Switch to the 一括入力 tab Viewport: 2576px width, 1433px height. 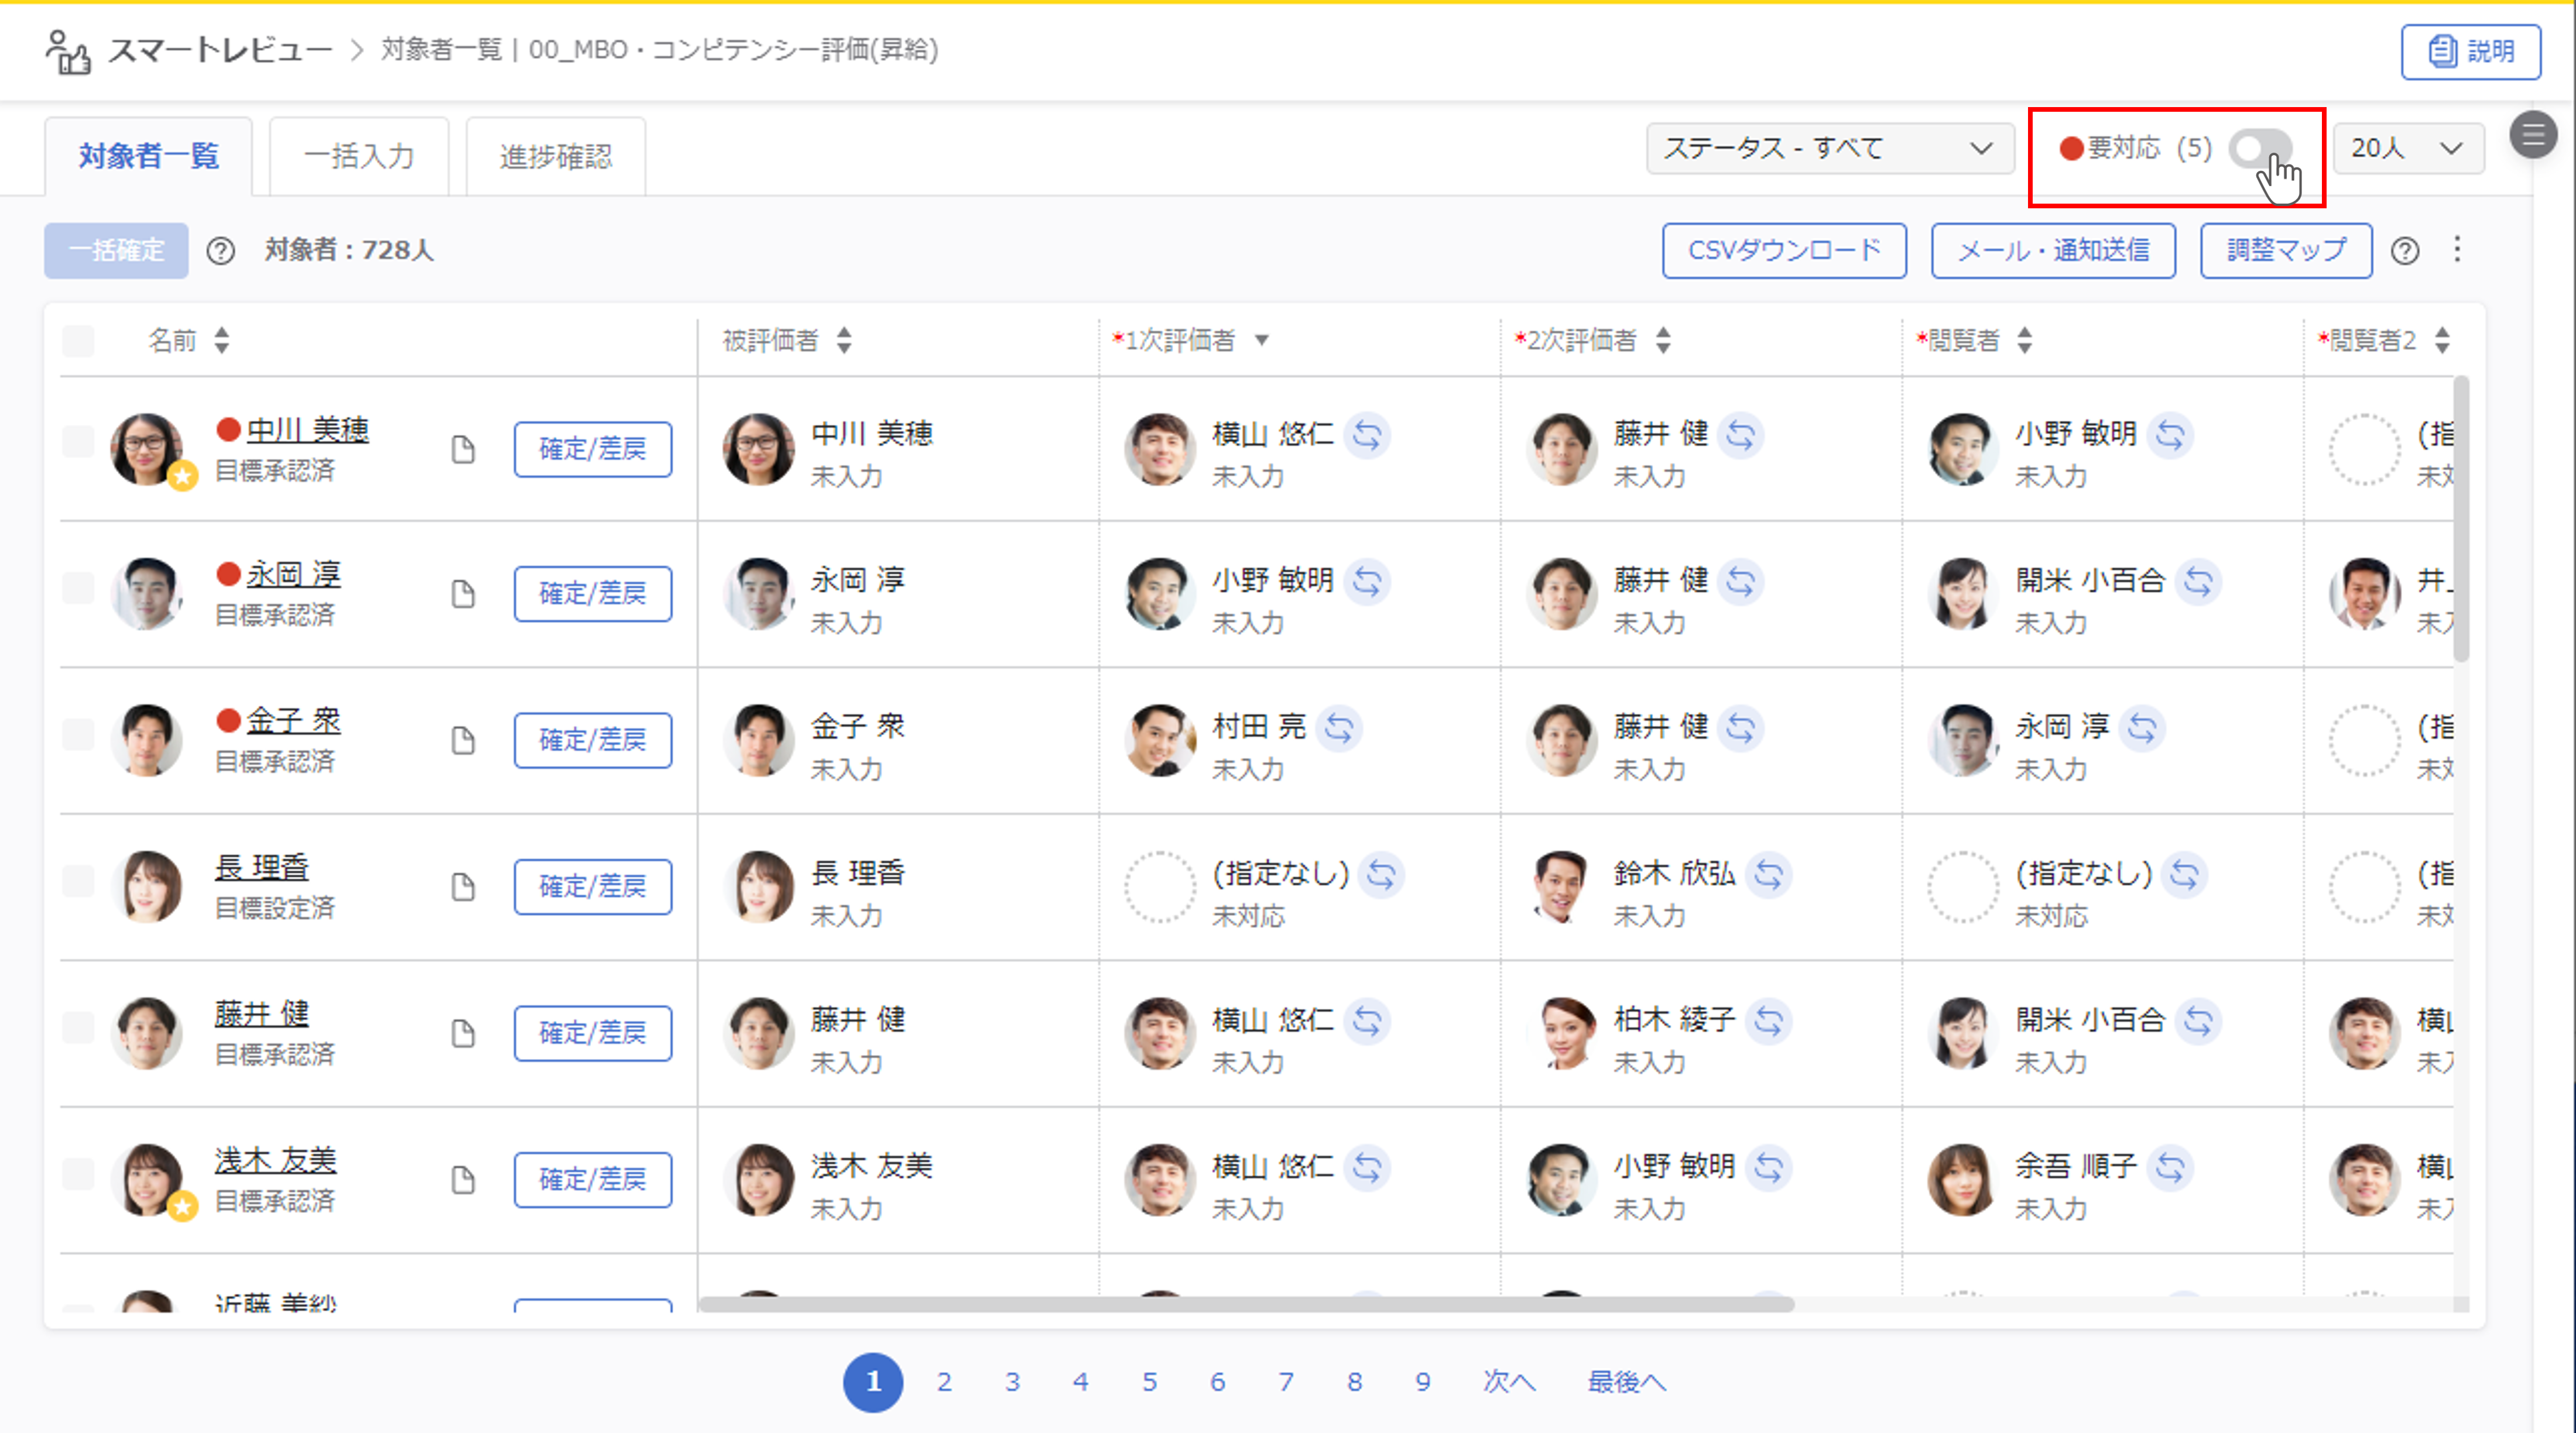coord(359,156)
